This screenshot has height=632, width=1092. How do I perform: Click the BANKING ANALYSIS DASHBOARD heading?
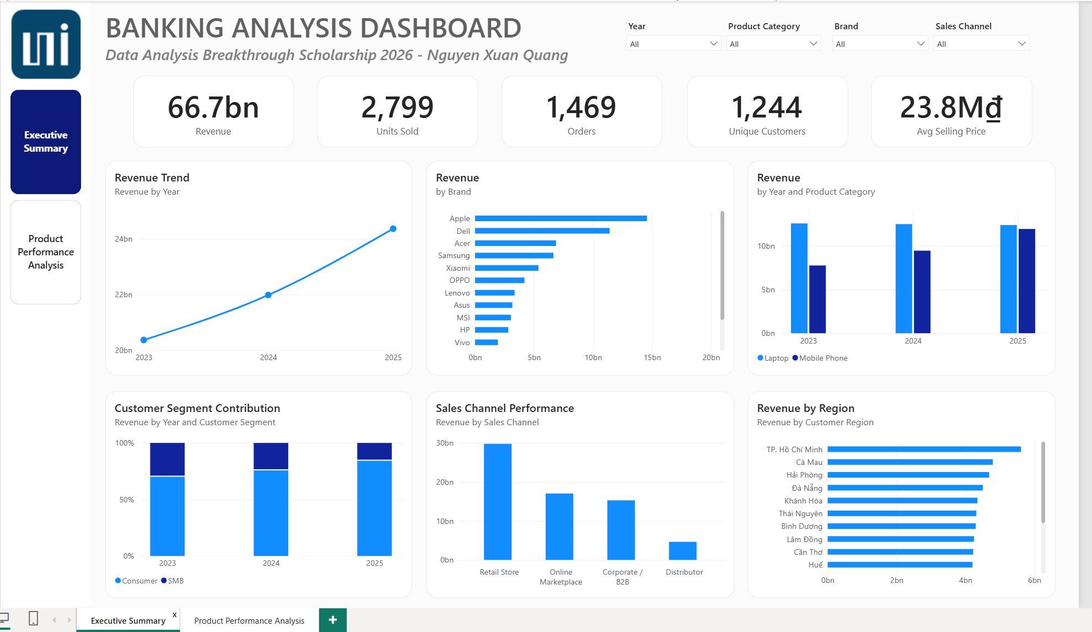coord(314,28)
